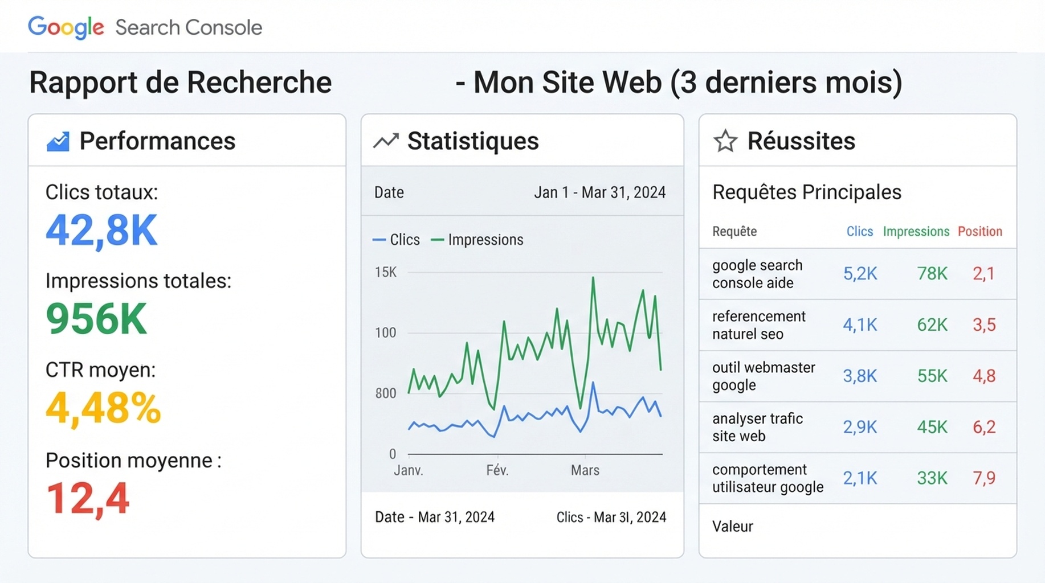This screenshot has width=1045, height=583.
Task: Open query google search console aide
Action: [x=757, y=274]
